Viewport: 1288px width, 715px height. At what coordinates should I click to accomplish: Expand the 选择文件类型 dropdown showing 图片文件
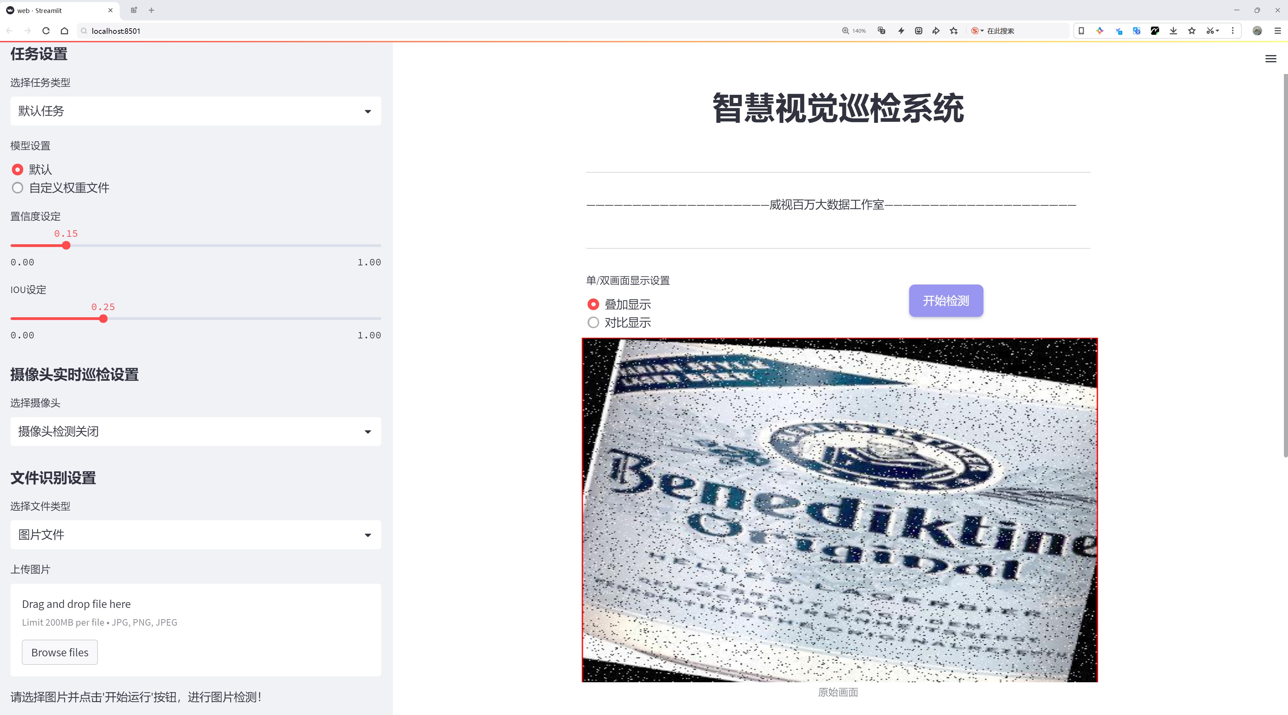(x=195, y=535)
